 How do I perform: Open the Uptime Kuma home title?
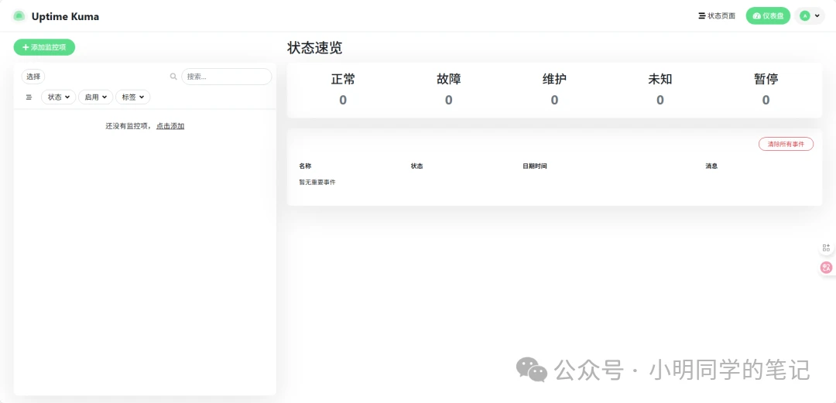[x=65, y=16]
